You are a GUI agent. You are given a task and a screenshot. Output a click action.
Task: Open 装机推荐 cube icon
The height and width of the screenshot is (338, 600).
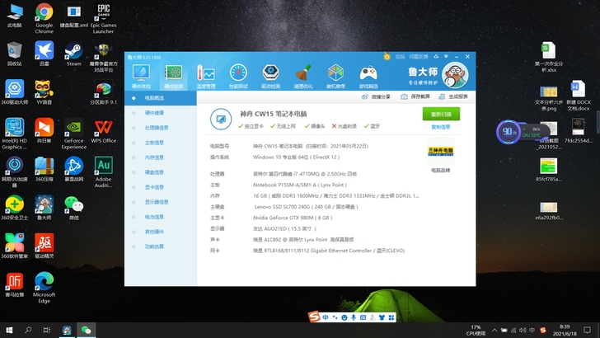tap(335, 77)
